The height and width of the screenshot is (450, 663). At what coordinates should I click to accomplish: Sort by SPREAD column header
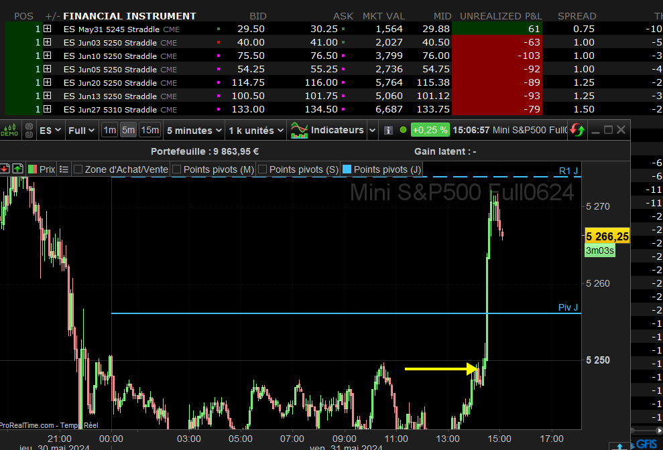point(577,16)
